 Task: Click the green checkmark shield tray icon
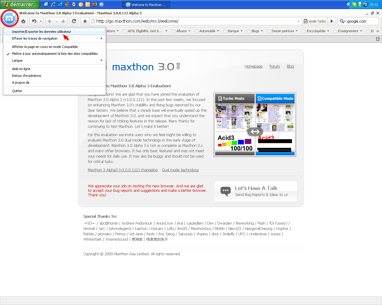354,4
